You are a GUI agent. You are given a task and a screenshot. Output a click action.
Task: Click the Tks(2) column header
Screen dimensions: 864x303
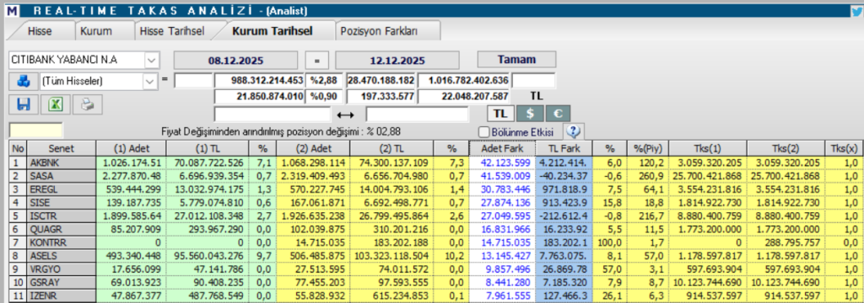(785, 148)
